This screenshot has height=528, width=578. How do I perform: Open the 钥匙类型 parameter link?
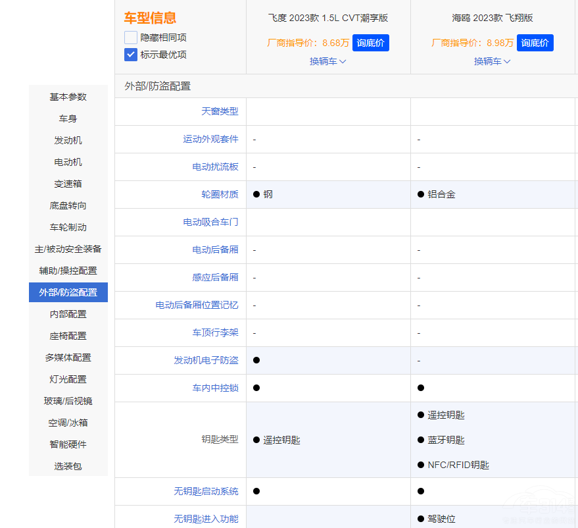(x=220, y=439)
